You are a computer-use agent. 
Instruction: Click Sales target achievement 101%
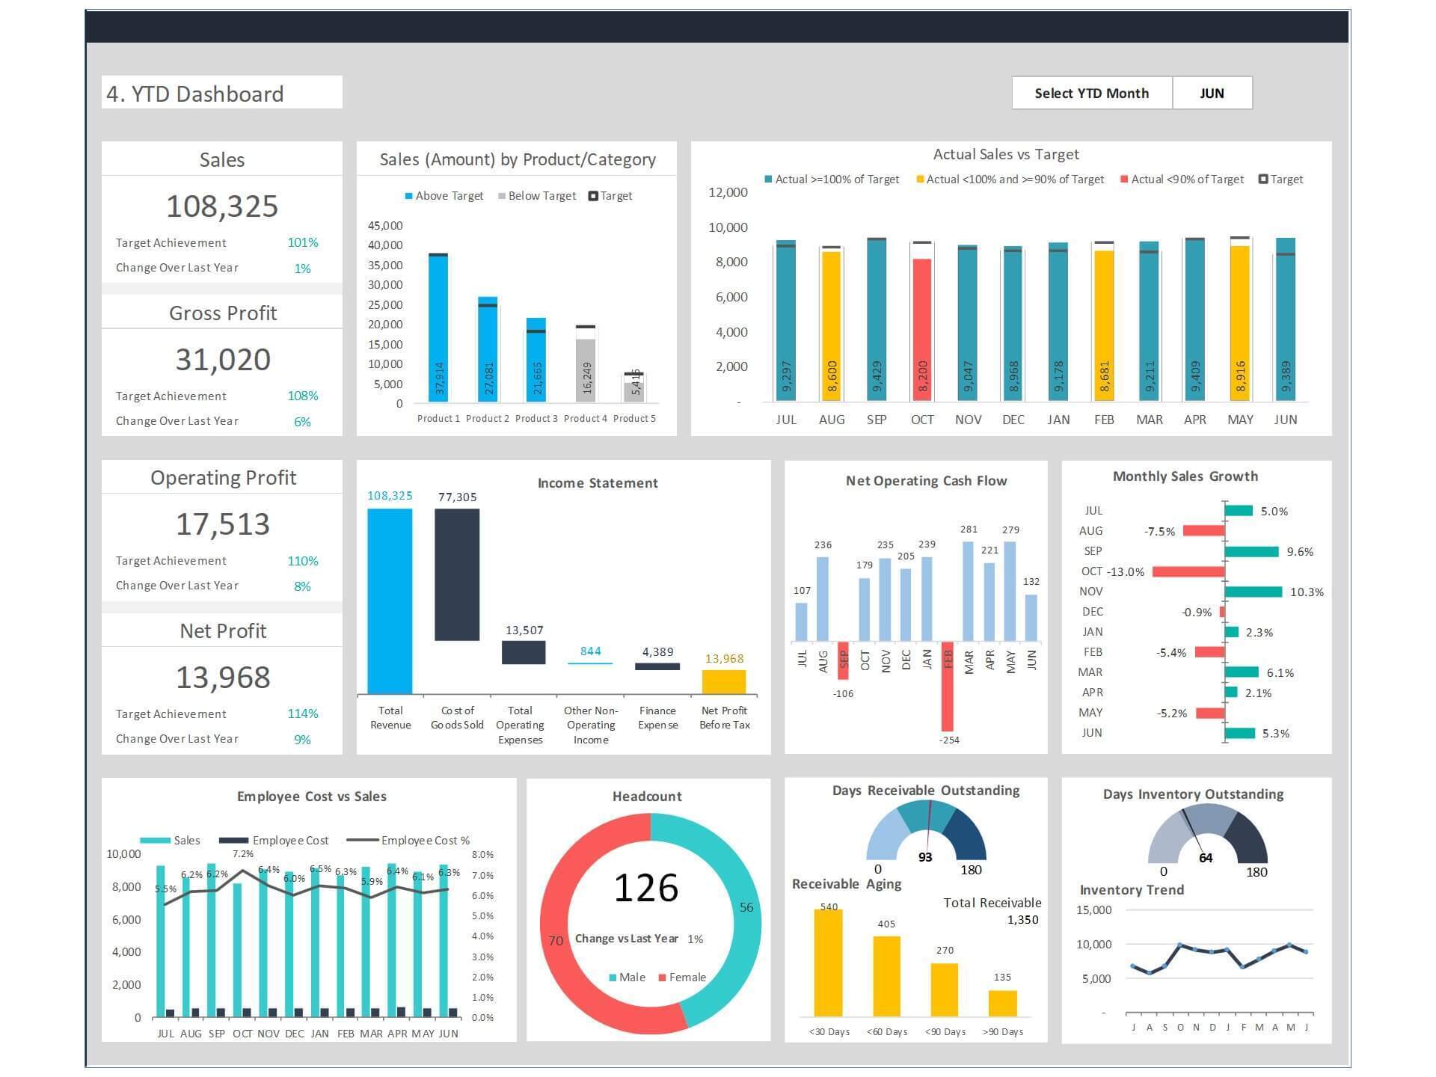tap(303, 242)
